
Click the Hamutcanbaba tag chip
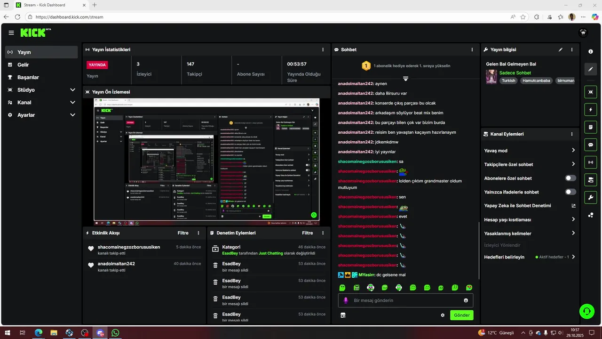pyautogui.click(x=536, y=81)
